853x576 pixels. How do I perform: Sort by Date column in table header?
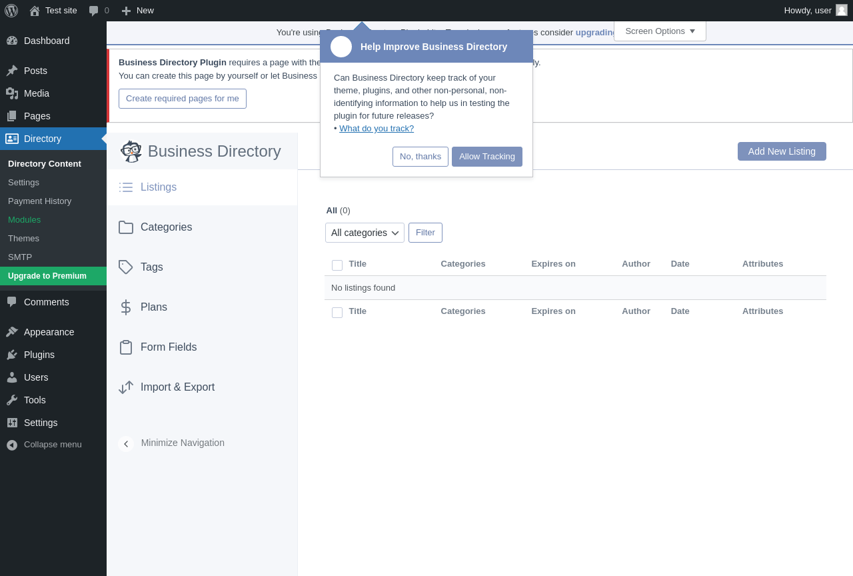pyautogui.click(x=680, y=264)
